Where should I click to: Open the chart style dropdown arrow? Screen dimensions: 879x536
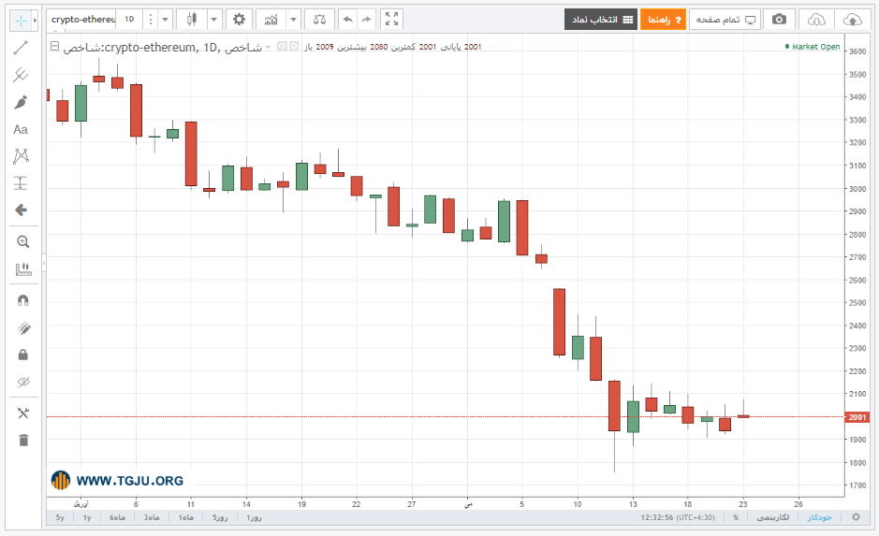click(x=213, y=20)
